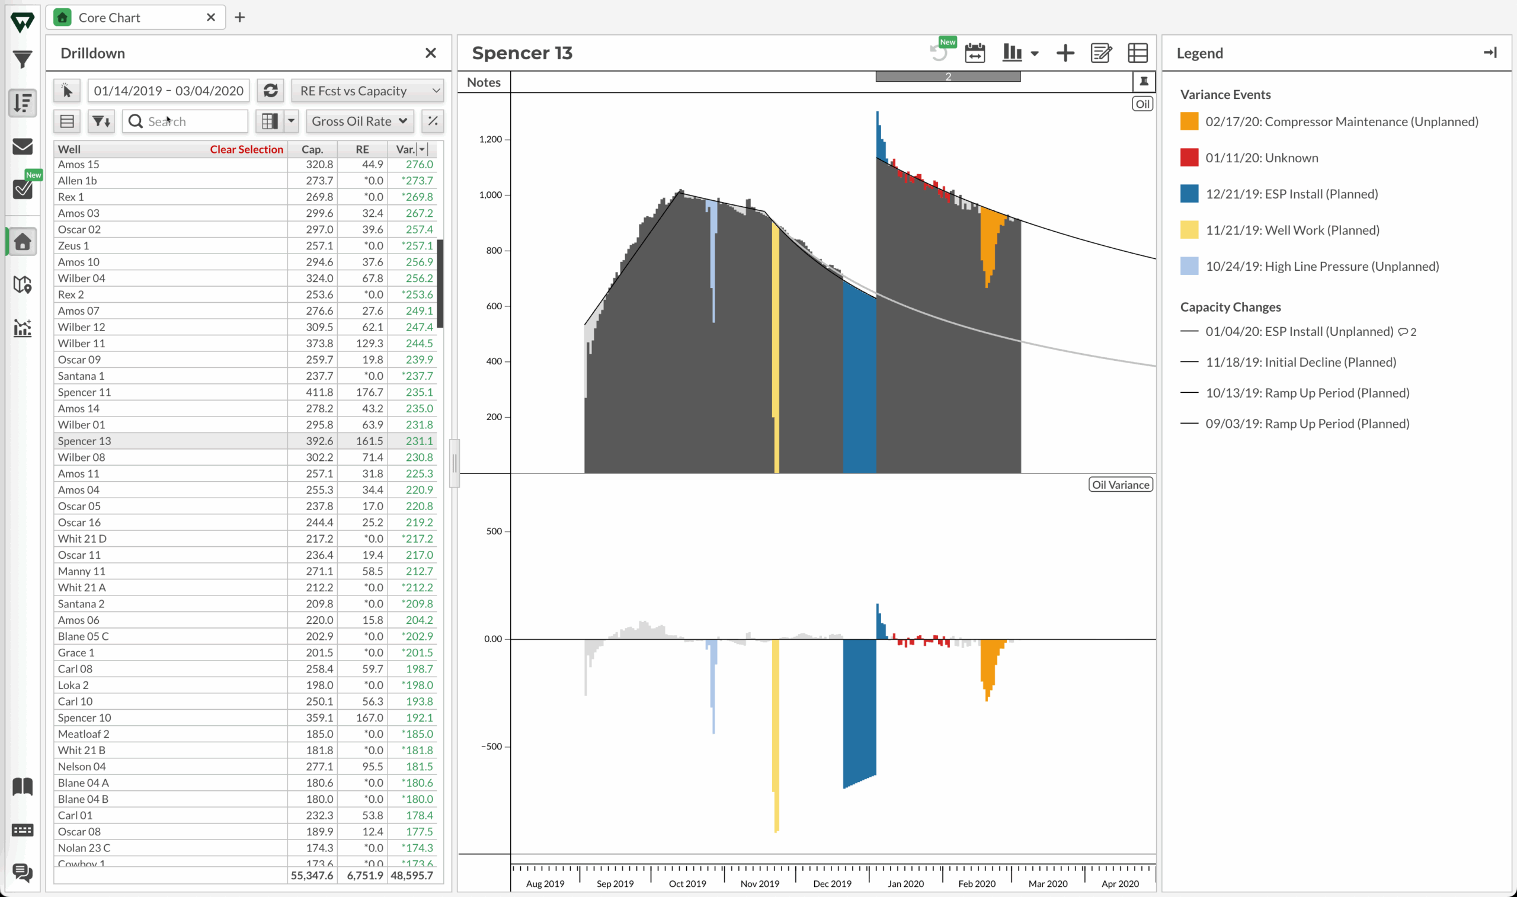The image size is (1517, 897).
Task: Open the date range calendar icon in chart header
Action: (974, 53)
